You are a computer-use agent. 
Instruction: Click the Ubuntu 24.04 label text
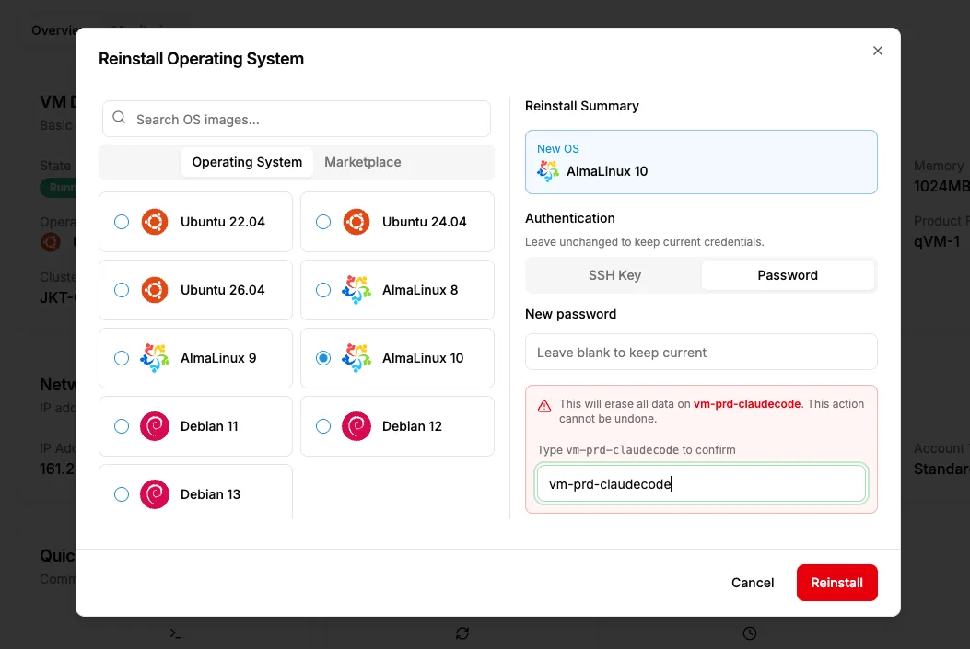425,222
